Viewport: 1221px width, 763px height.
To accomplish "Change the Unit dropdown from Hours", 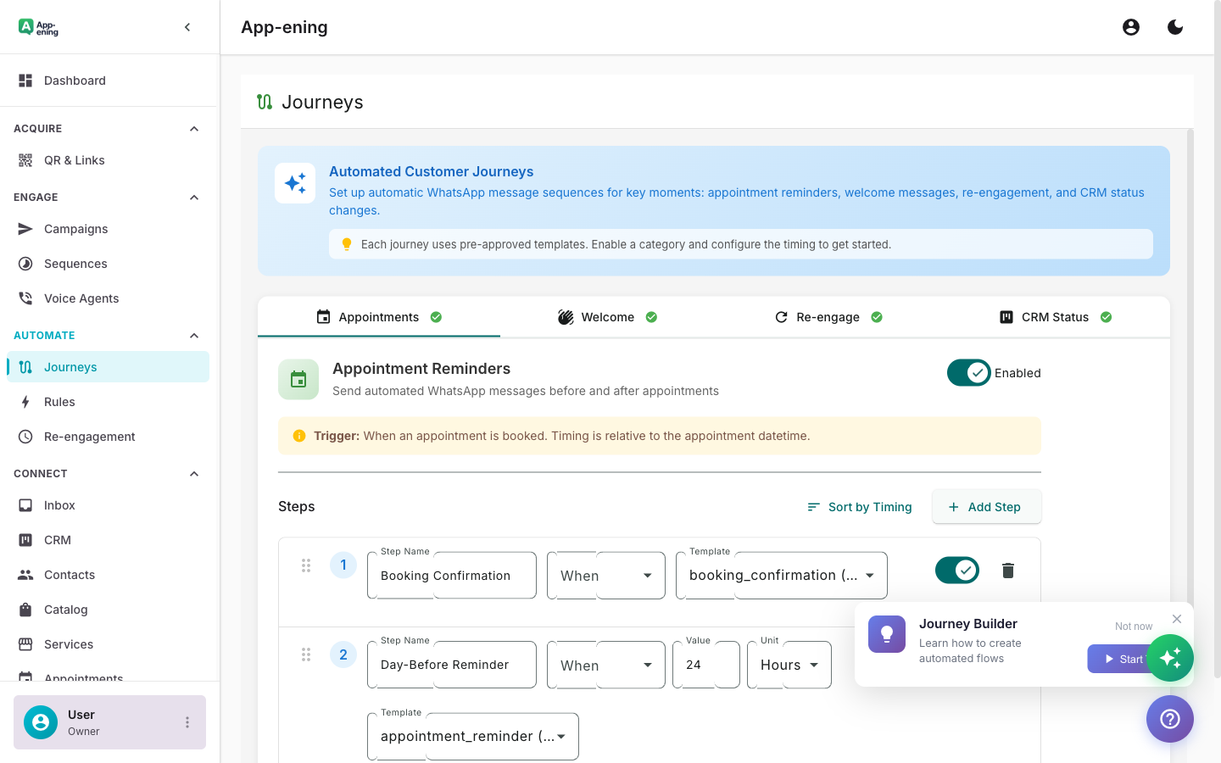I will coord(789,665).
